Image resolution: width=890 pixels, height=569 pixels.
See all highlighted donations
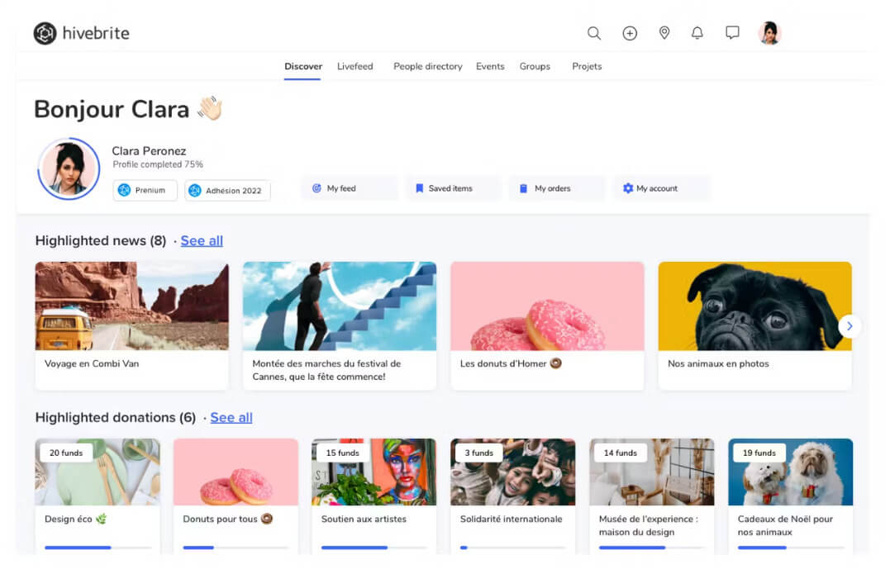click(x=231, y=418)
